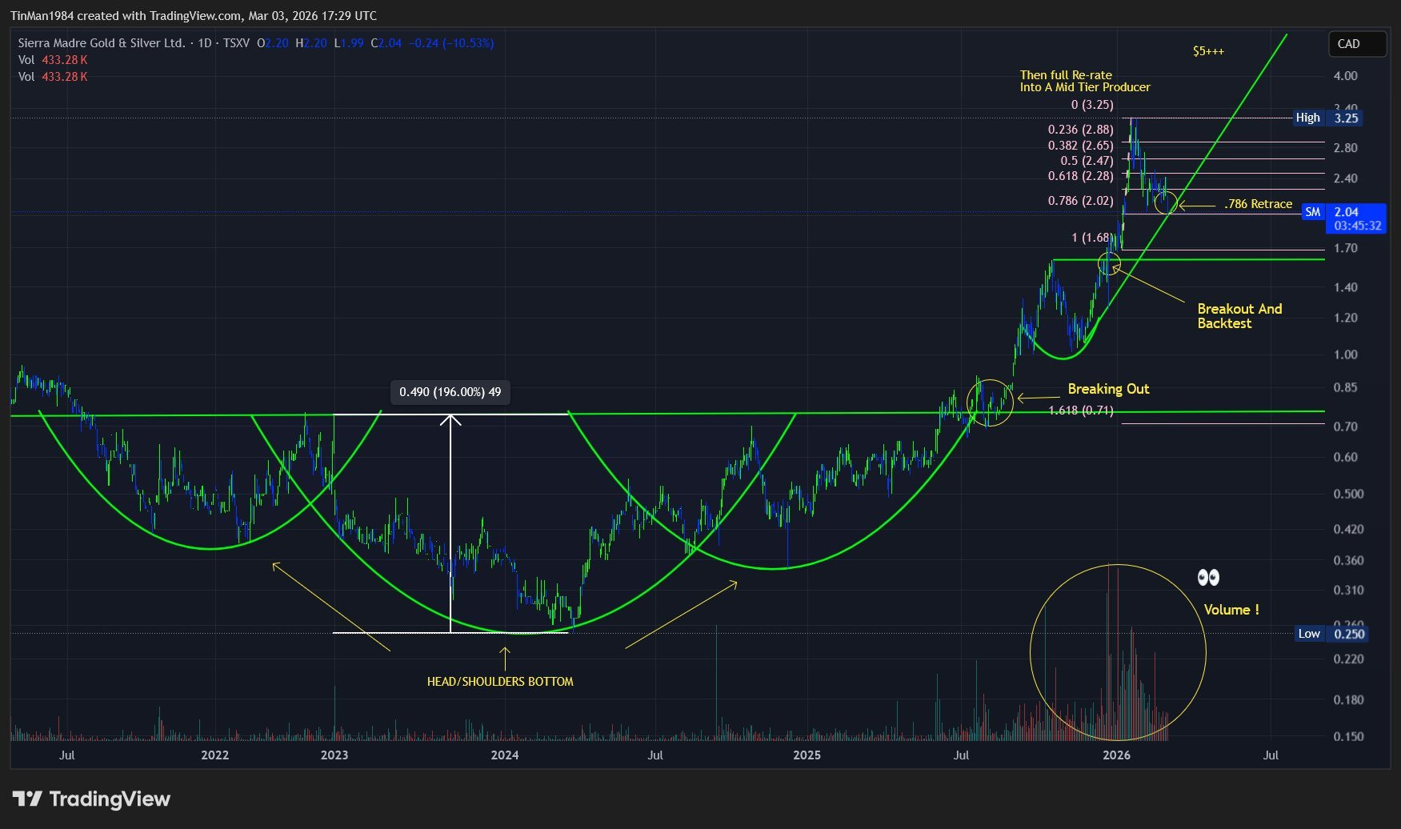Select the .786 Retrace annotation

(x=1258, y=204)
